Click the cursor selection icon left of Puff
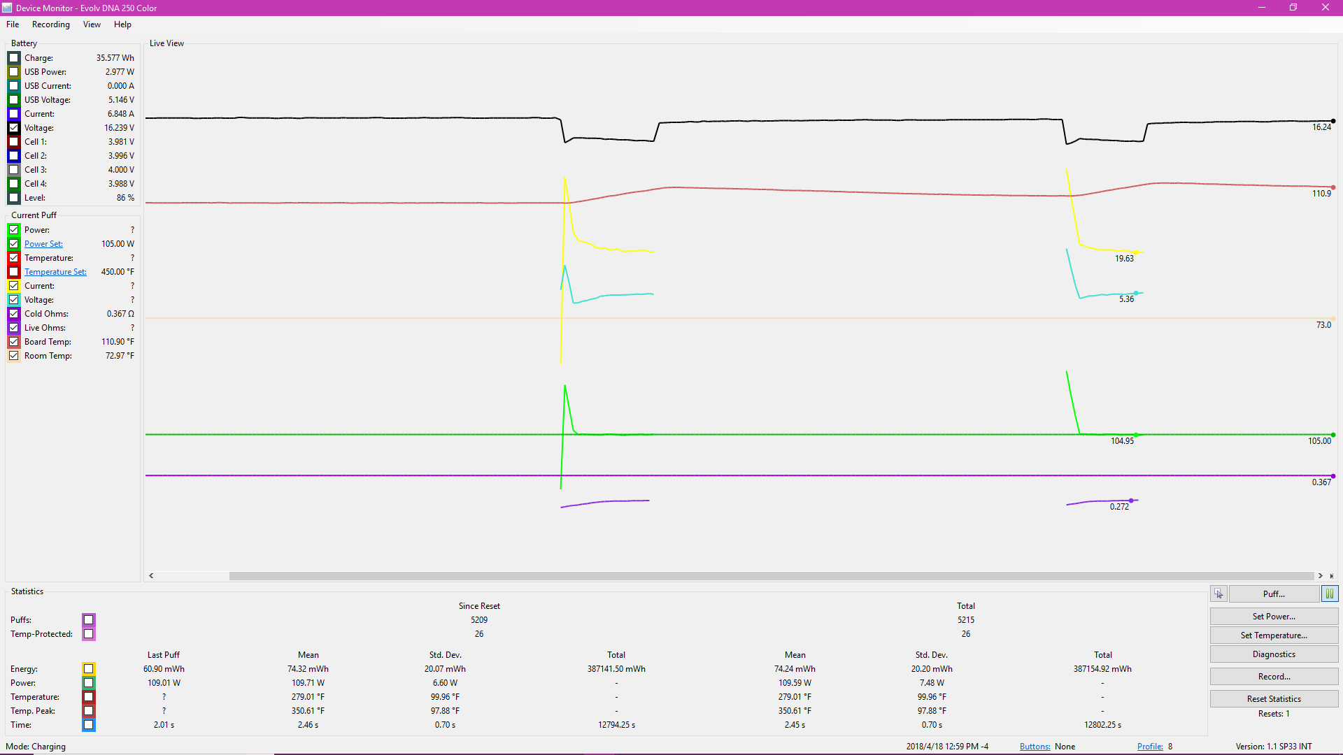 pyautogui.click(x=1219, y=594)
